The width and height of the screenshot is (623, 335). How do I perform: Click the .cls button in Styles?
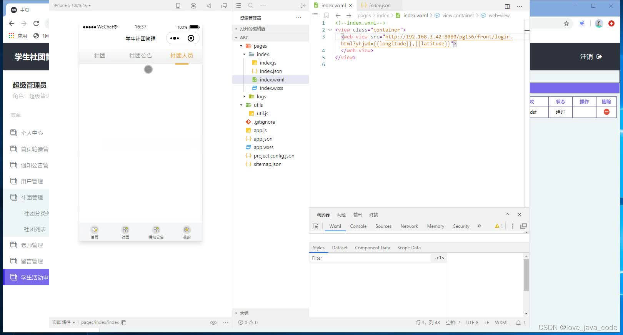pyautogui.click(x=439, y=258)
